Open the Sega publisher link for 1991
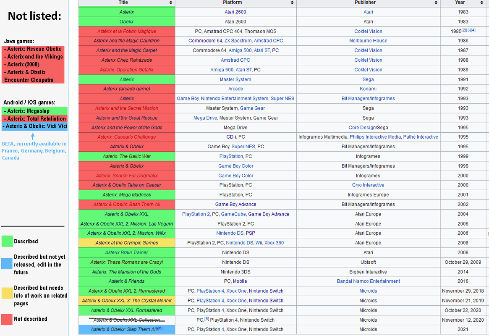This screenshot has width=489, height=336. (x=368, y=79)
